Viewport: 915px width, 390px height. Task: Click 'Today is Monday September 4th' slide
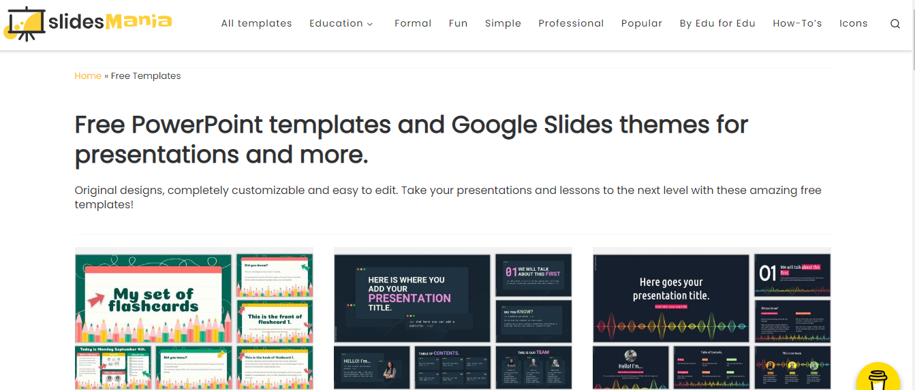(x=113, y=368)
